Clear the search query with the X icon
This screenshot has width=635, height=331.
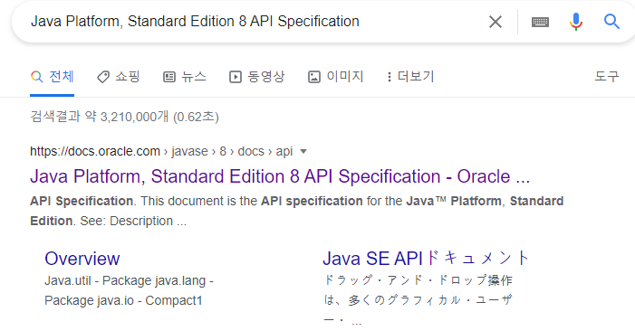[x=495, y=22]
